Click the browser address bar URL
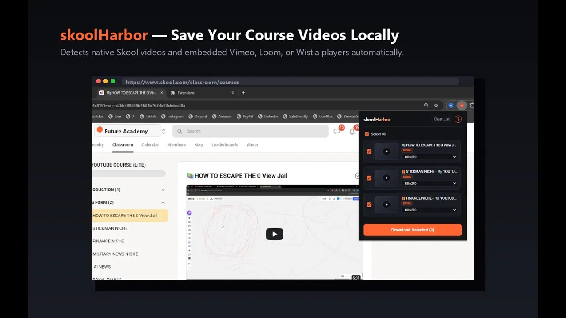566x318 pixels. [x=138, y=106]
